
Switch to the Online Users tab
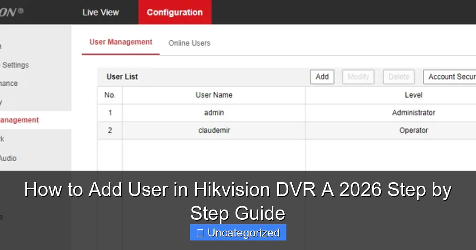point(189,43)
